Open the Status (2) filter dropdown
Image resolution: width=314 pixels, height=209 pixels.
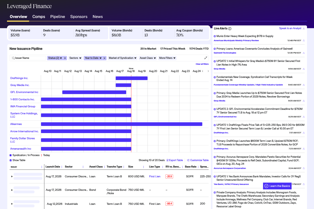55,58
